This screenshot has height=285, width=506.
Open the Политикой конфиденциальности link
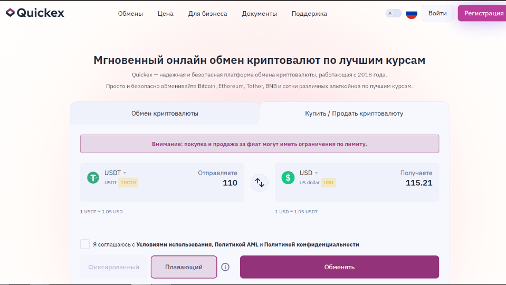[x=312, y=244]
